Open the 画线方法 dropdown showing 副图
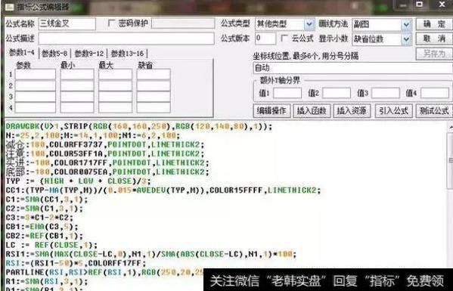 click(x=406, y=25)
